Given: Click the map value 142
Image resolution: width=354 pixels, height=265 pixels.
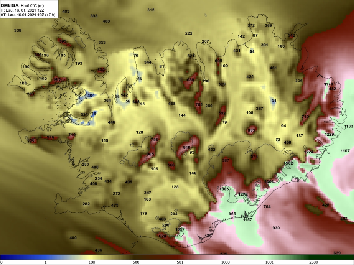Looking at the screenshot, I should click(x=241, y=36).
